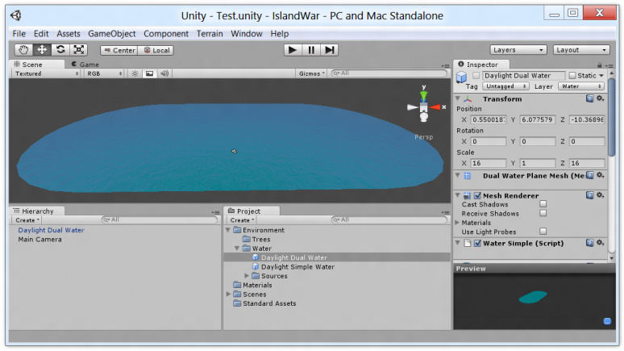The height and width of the screenshot is (351, 624).
Task: Open Transform gear settings menu
Action: click(x=600, y=98)
